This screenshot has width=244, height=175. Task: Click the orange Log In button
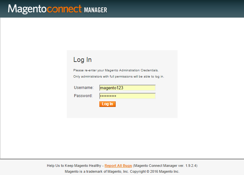(108, 104)
